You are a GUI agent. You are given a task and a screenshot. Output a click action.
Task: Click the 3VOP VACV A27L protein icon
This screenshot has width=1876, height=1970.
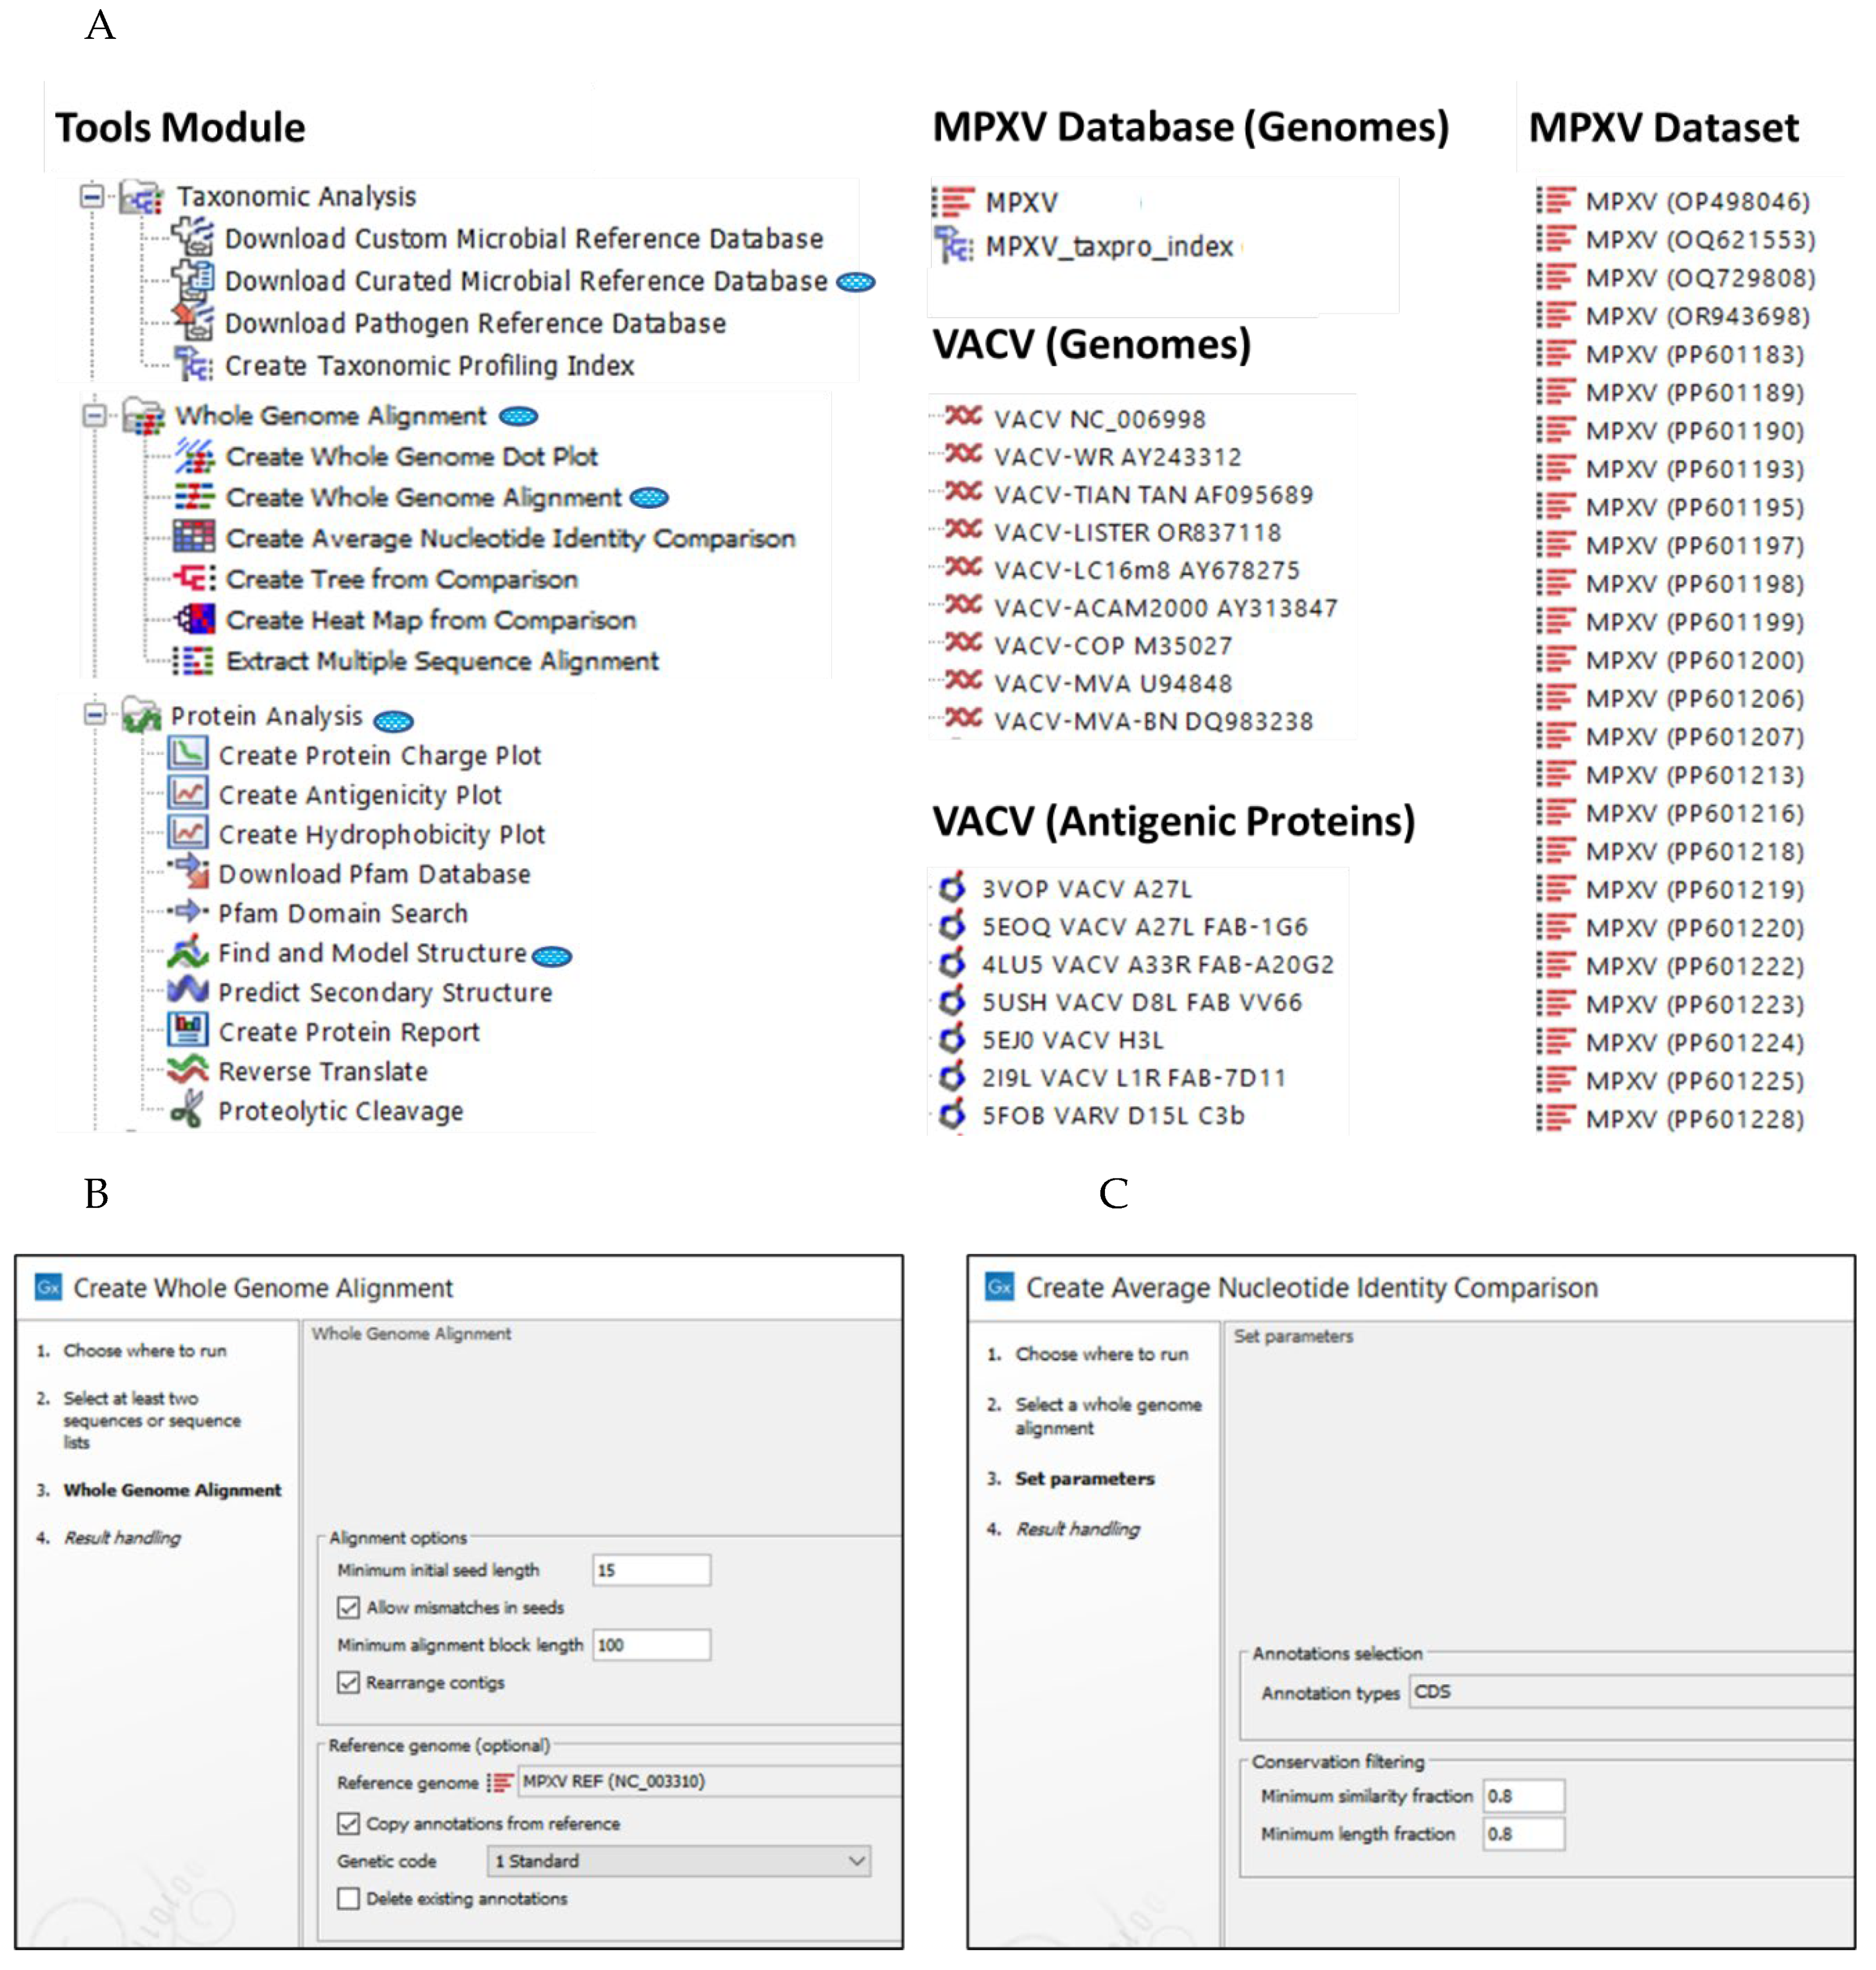tap(952, 887)
